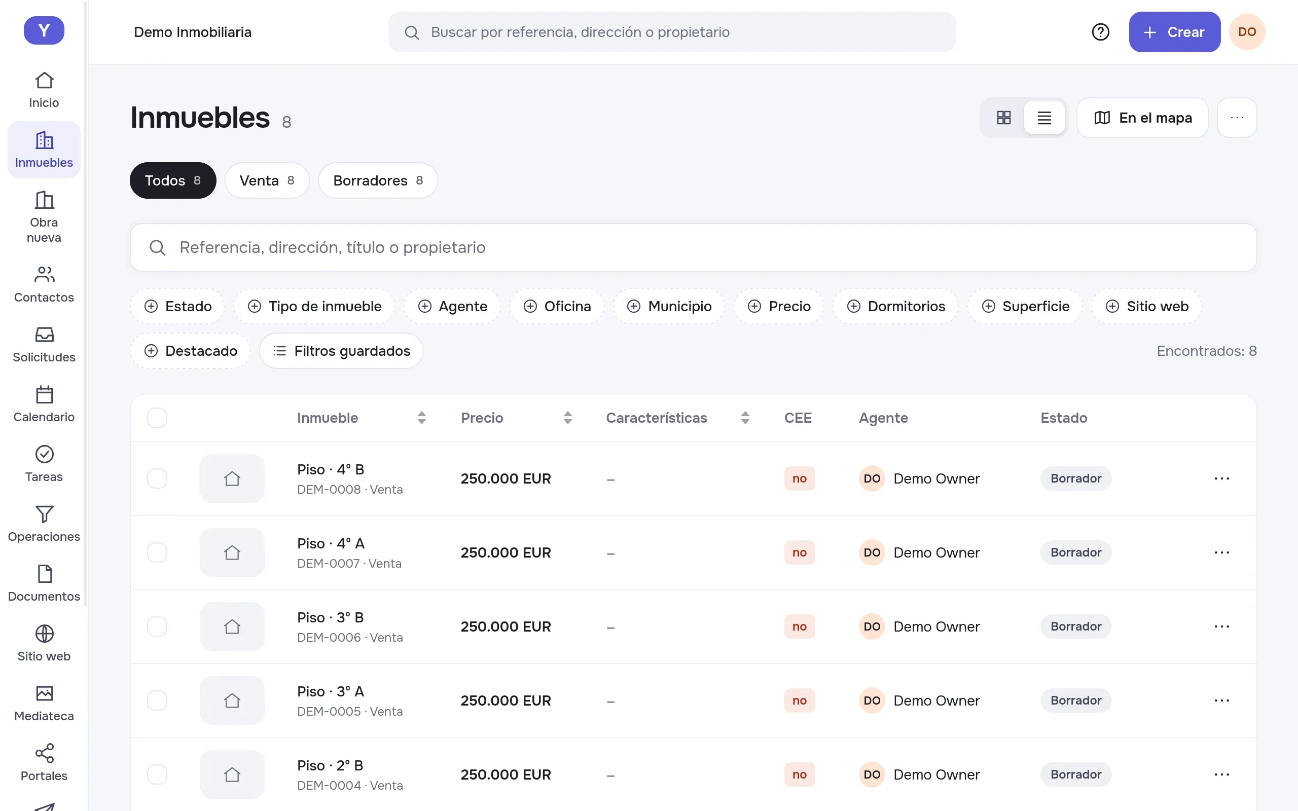1298x811 pixels.
Task: Check the Piso 3º B row
Action: (x=157, y=626)
